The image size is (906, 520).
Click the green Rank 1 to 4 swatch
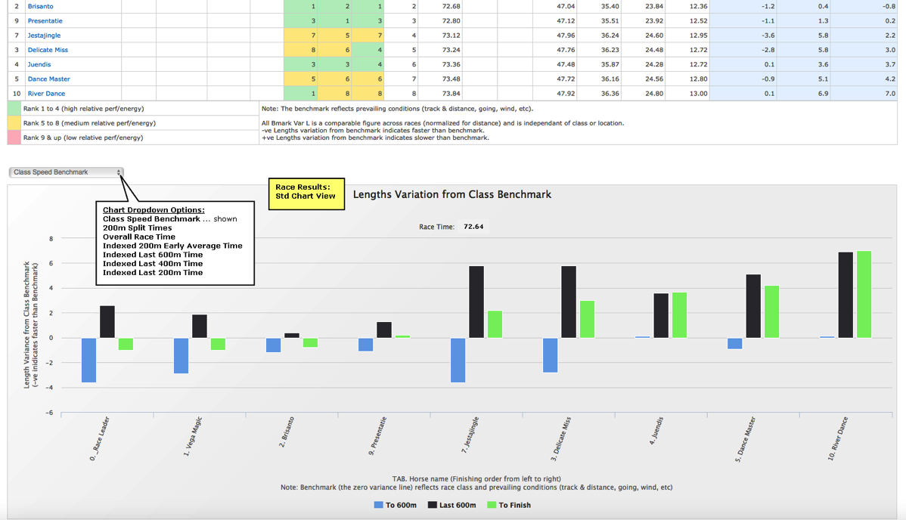[x=14, y=109]
